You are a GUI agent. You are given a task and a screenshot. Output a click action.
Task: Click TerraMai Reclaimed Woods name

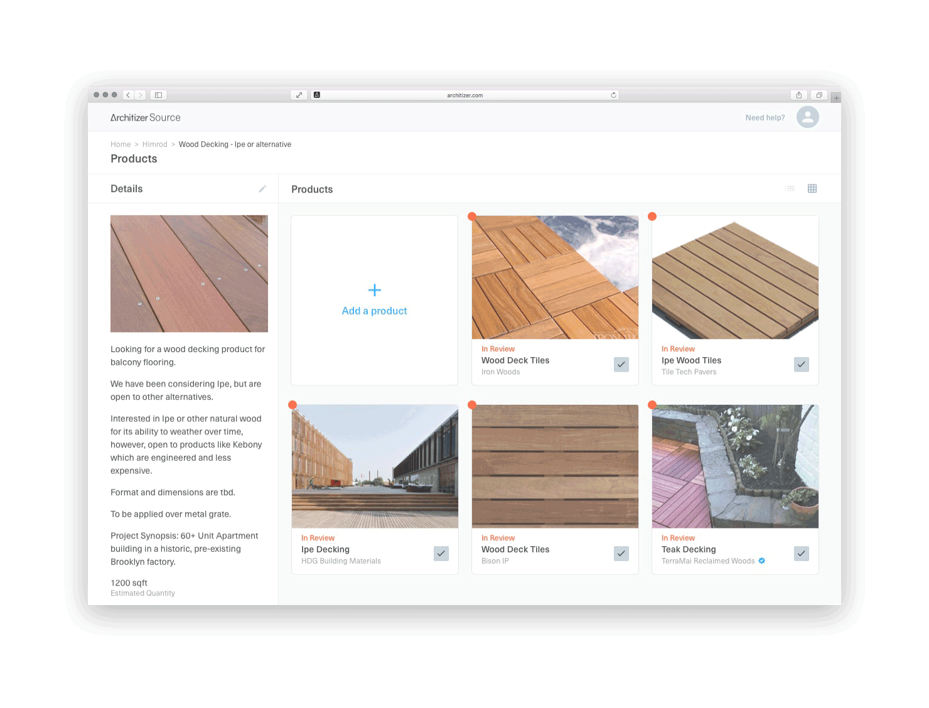(x=708, y=561)
